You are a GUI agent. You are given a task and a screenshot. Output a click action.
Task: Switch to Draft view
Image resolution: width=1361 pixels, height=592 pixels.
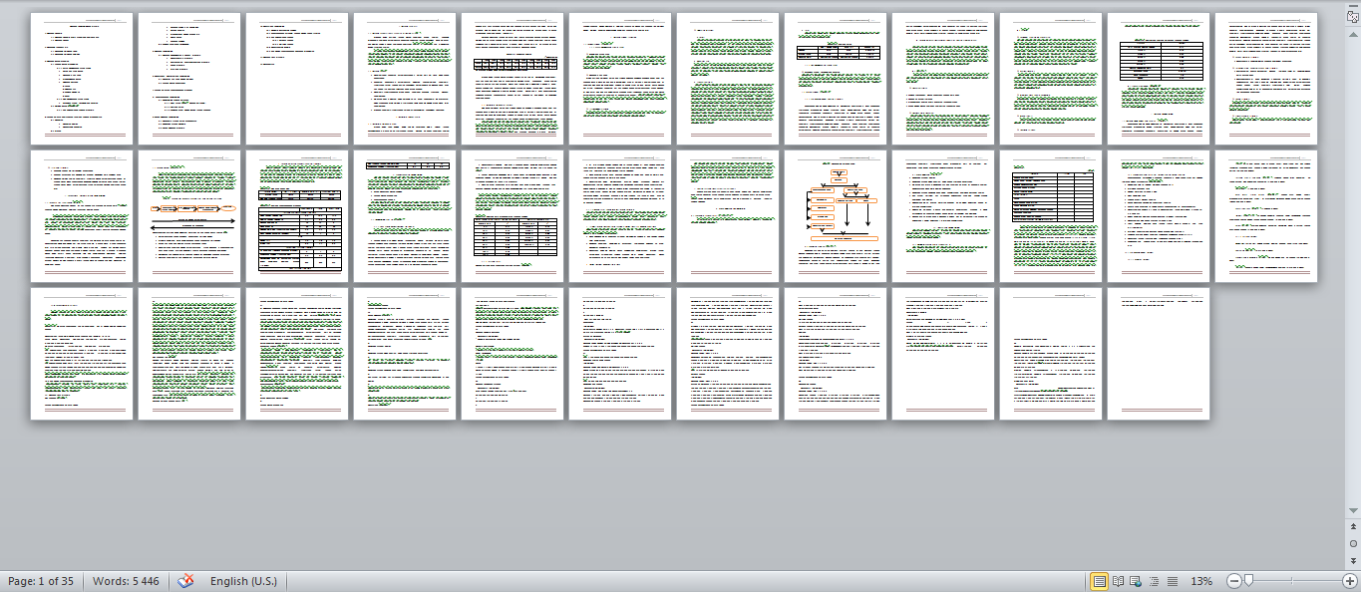pyautogui.click(x=1172, y=581)
